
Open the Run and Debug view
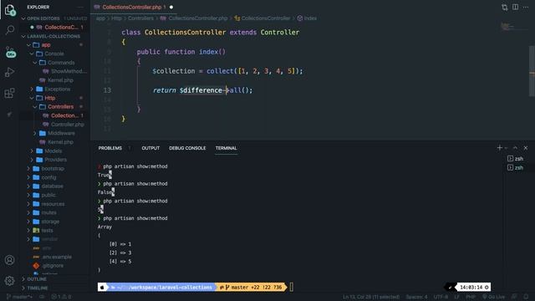tap(9, 73)
